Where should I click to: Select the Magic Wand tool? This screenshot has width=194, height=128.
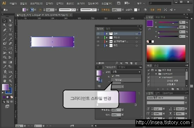click(5, 25)
